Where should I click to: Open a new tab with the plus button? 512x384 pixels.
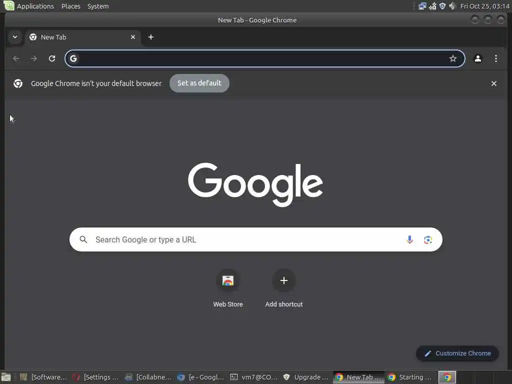pos(151,37)
